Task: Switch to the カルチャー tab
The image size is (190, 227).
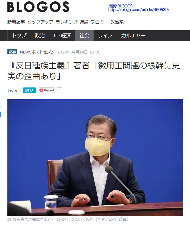Action: pos(133,36)
